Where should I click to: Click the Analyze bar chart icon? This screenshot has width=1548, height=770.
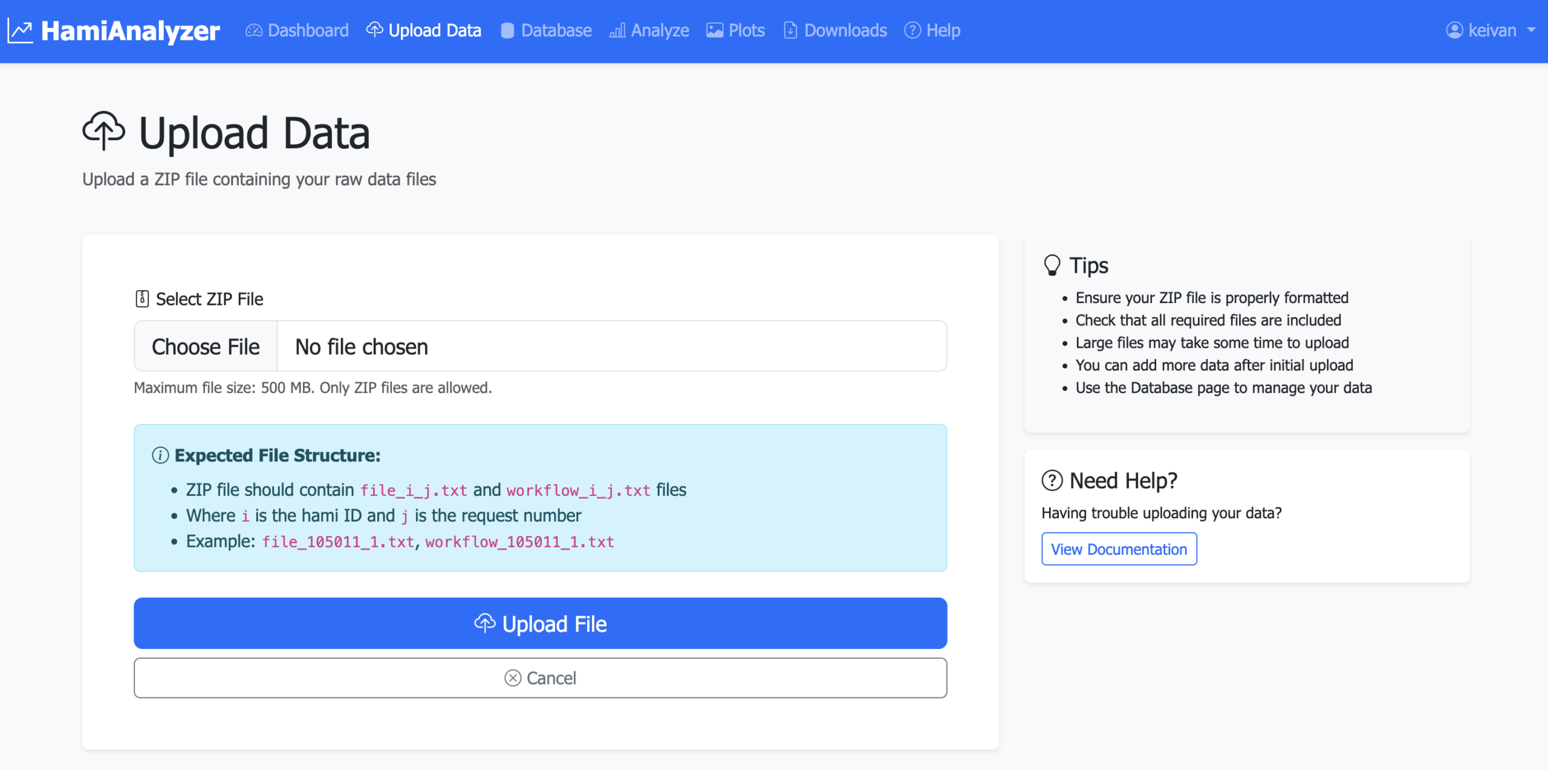coord(617,30)
